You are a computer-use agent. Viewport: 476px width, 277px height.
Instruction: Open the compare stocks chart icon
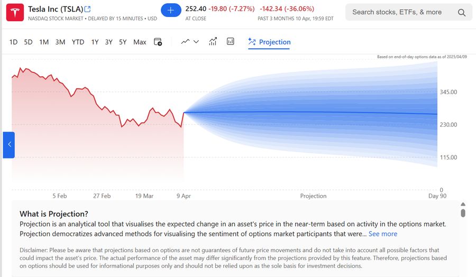(x=213, y=42)
